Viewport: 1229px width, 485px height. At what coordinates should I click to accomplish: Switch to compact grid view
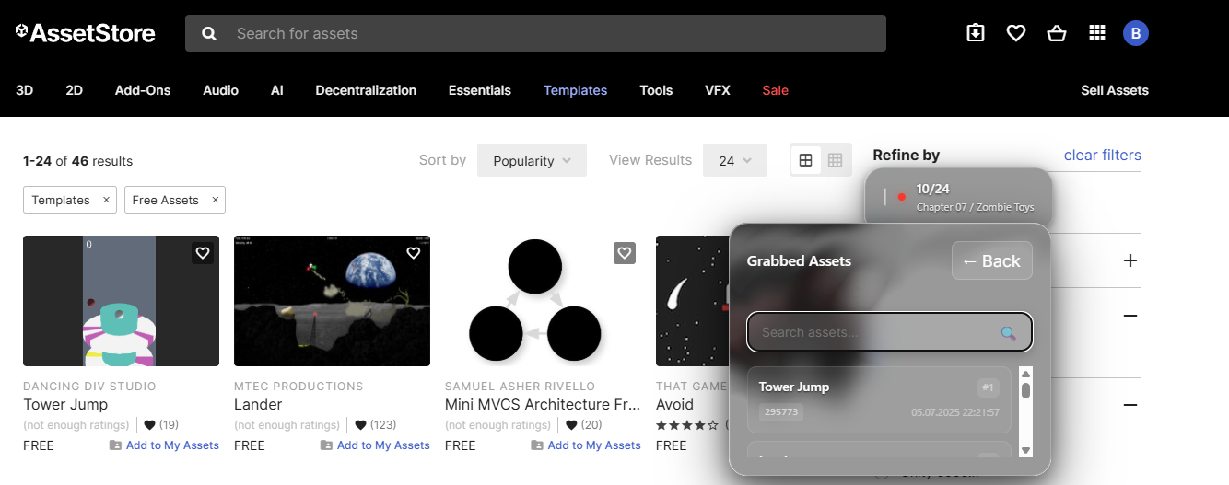pyautogui.click(x=835, y=160)
